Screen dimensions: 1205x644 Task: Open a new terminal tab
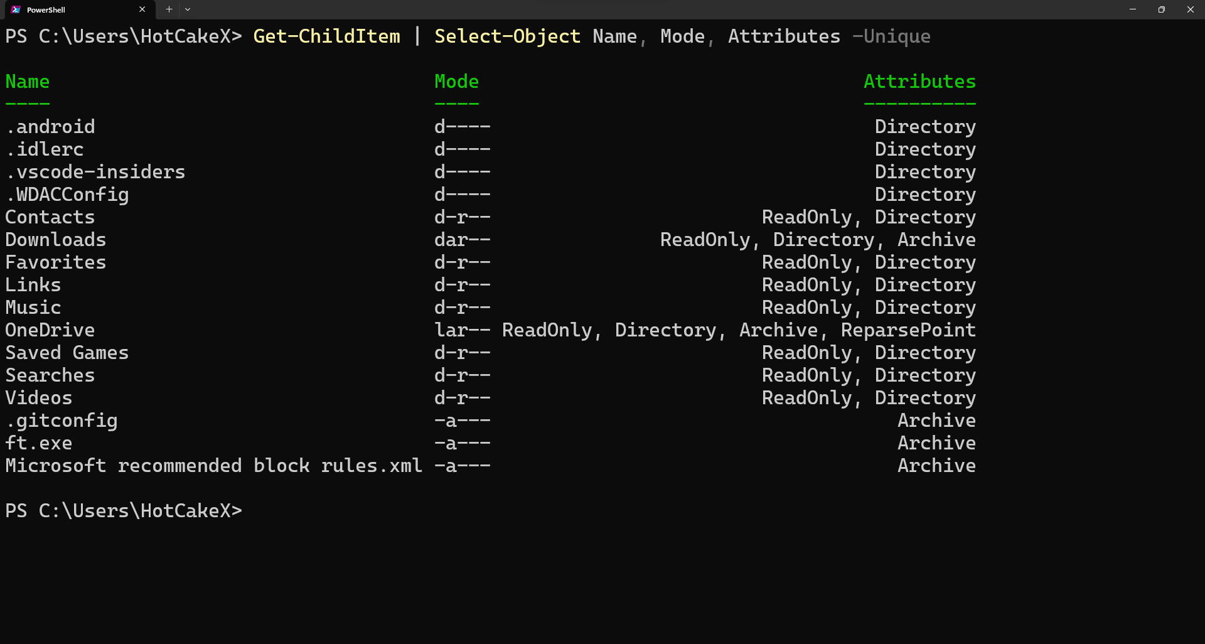pyautogui.click(x=168, y=9)
